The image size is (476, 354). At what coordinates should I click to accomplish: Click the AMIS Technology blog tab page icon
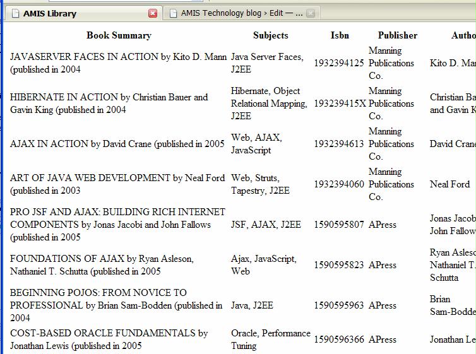click(172, 13)
